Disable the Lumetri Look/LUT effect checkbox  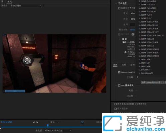click(x=119, y=72)
